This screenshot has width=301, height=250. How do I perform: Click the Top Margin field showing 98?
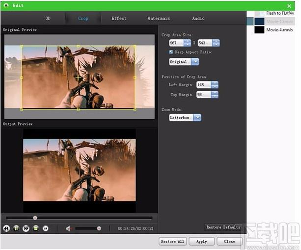[x=203, y=95]
